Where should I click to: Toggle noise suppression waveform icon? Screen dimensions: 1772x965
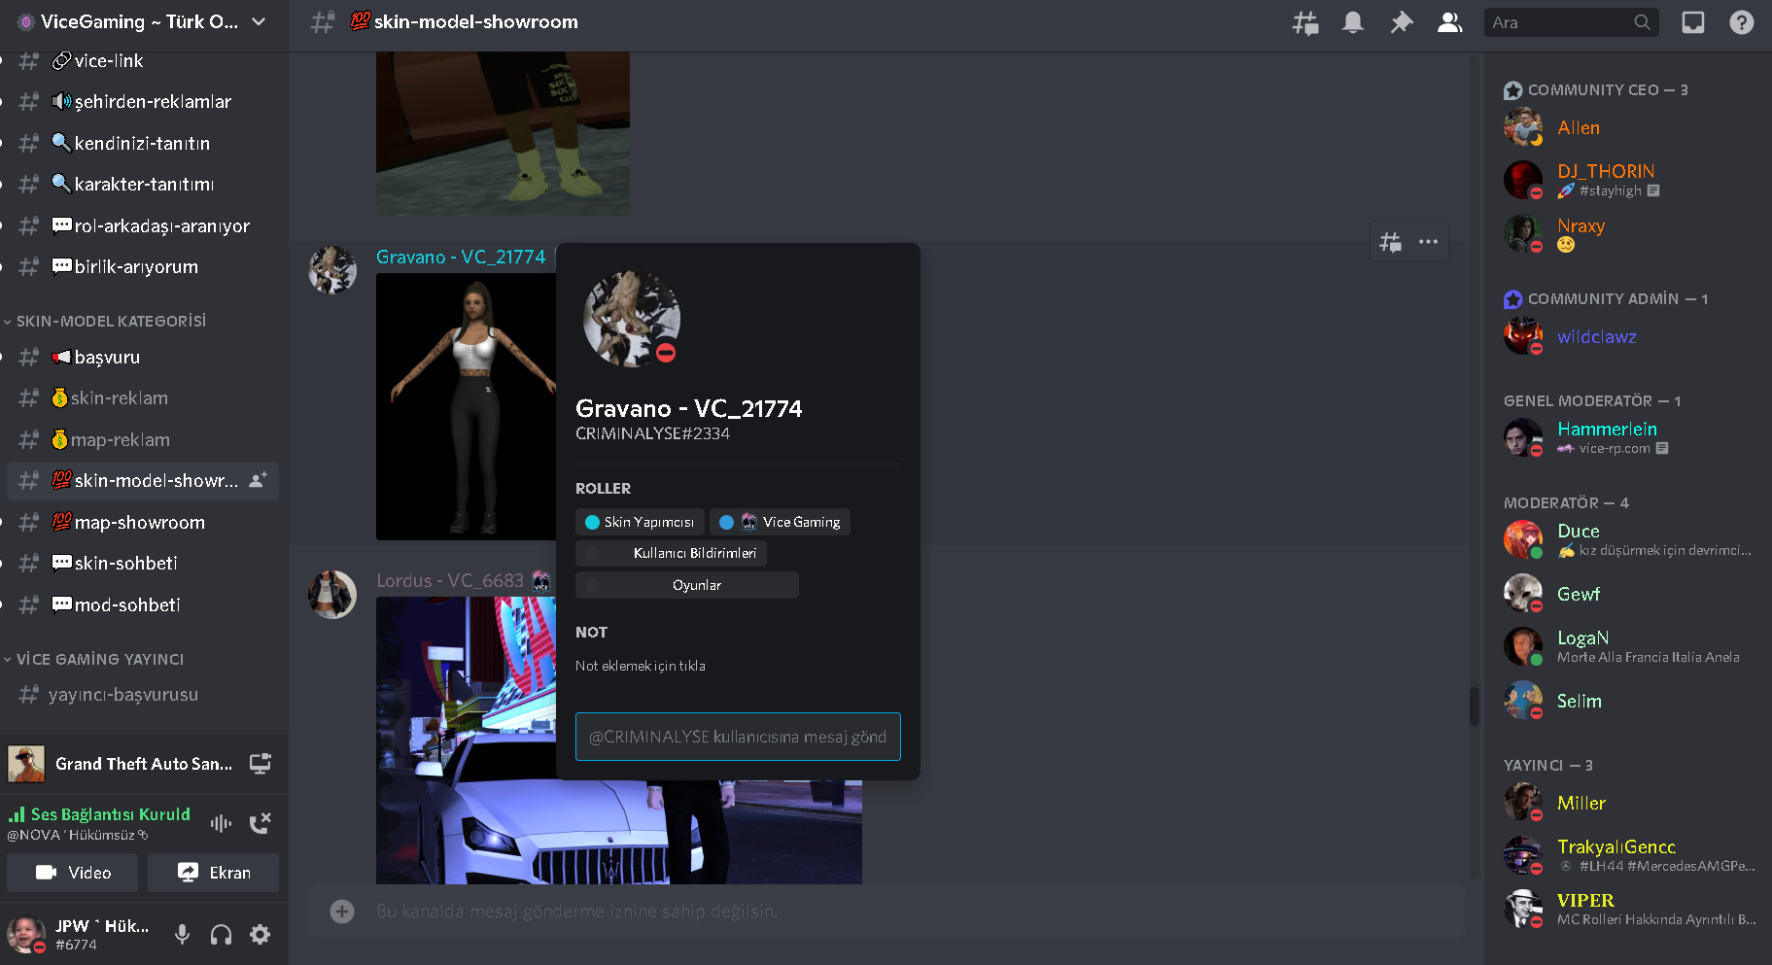pos(221,823)
